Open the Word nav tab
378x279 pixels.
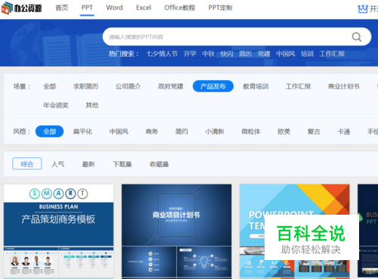(x=114, y=8)
